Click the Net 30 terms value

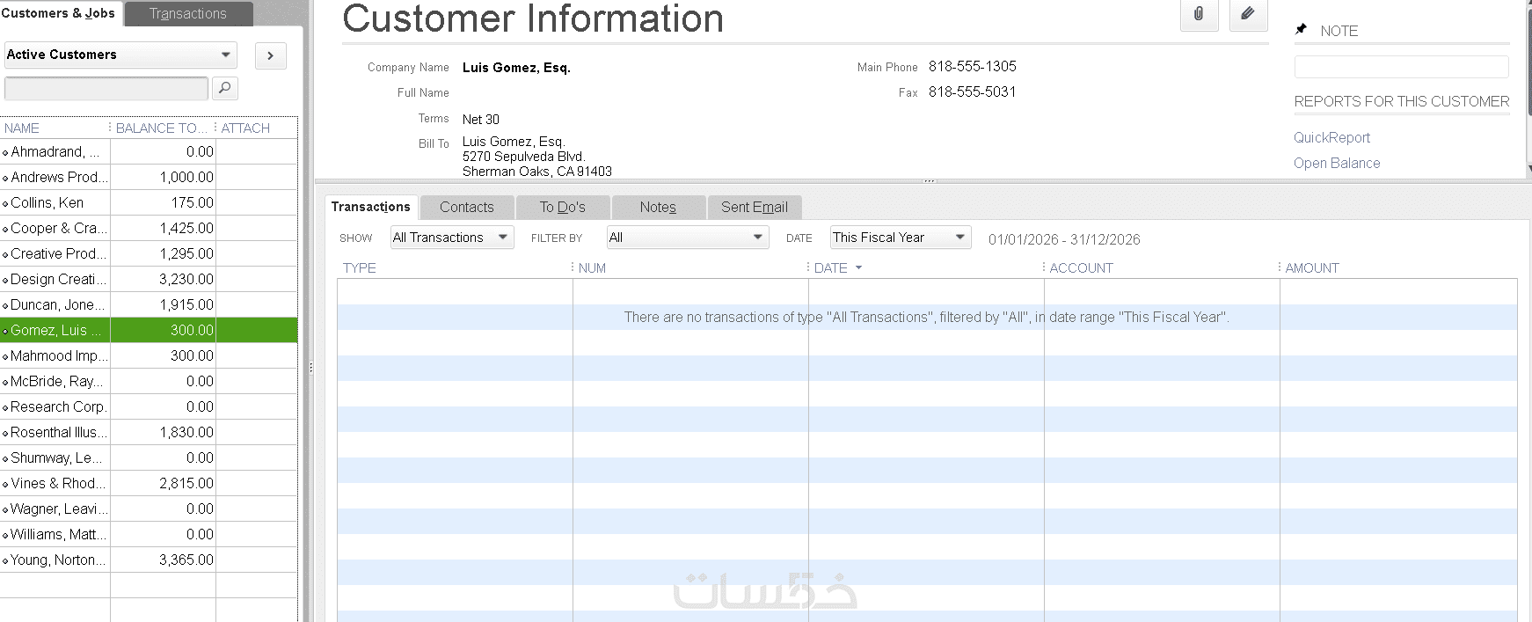point(481,120)
